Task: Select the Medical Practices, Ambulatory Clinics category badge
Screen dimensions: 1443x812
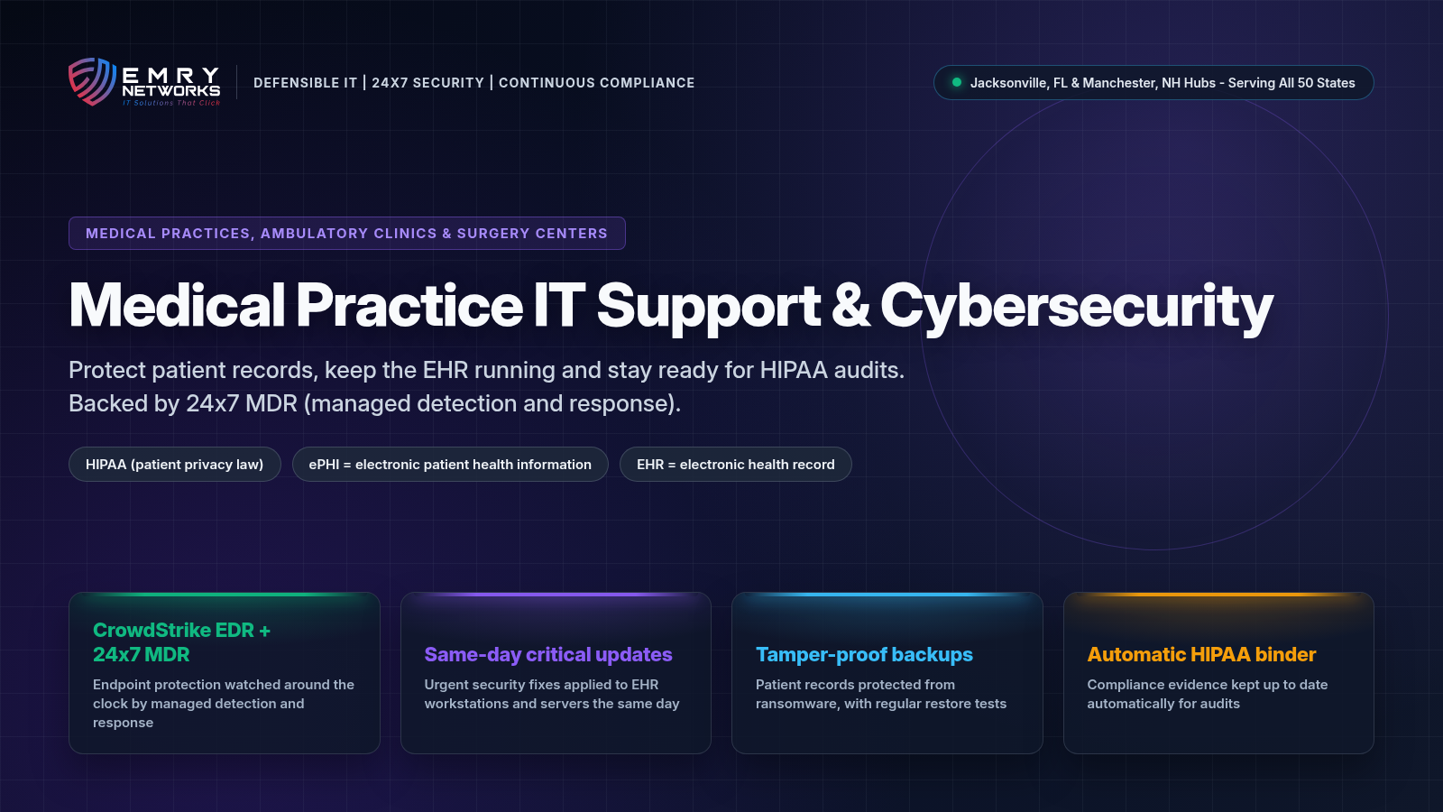Action: [347, 233]
